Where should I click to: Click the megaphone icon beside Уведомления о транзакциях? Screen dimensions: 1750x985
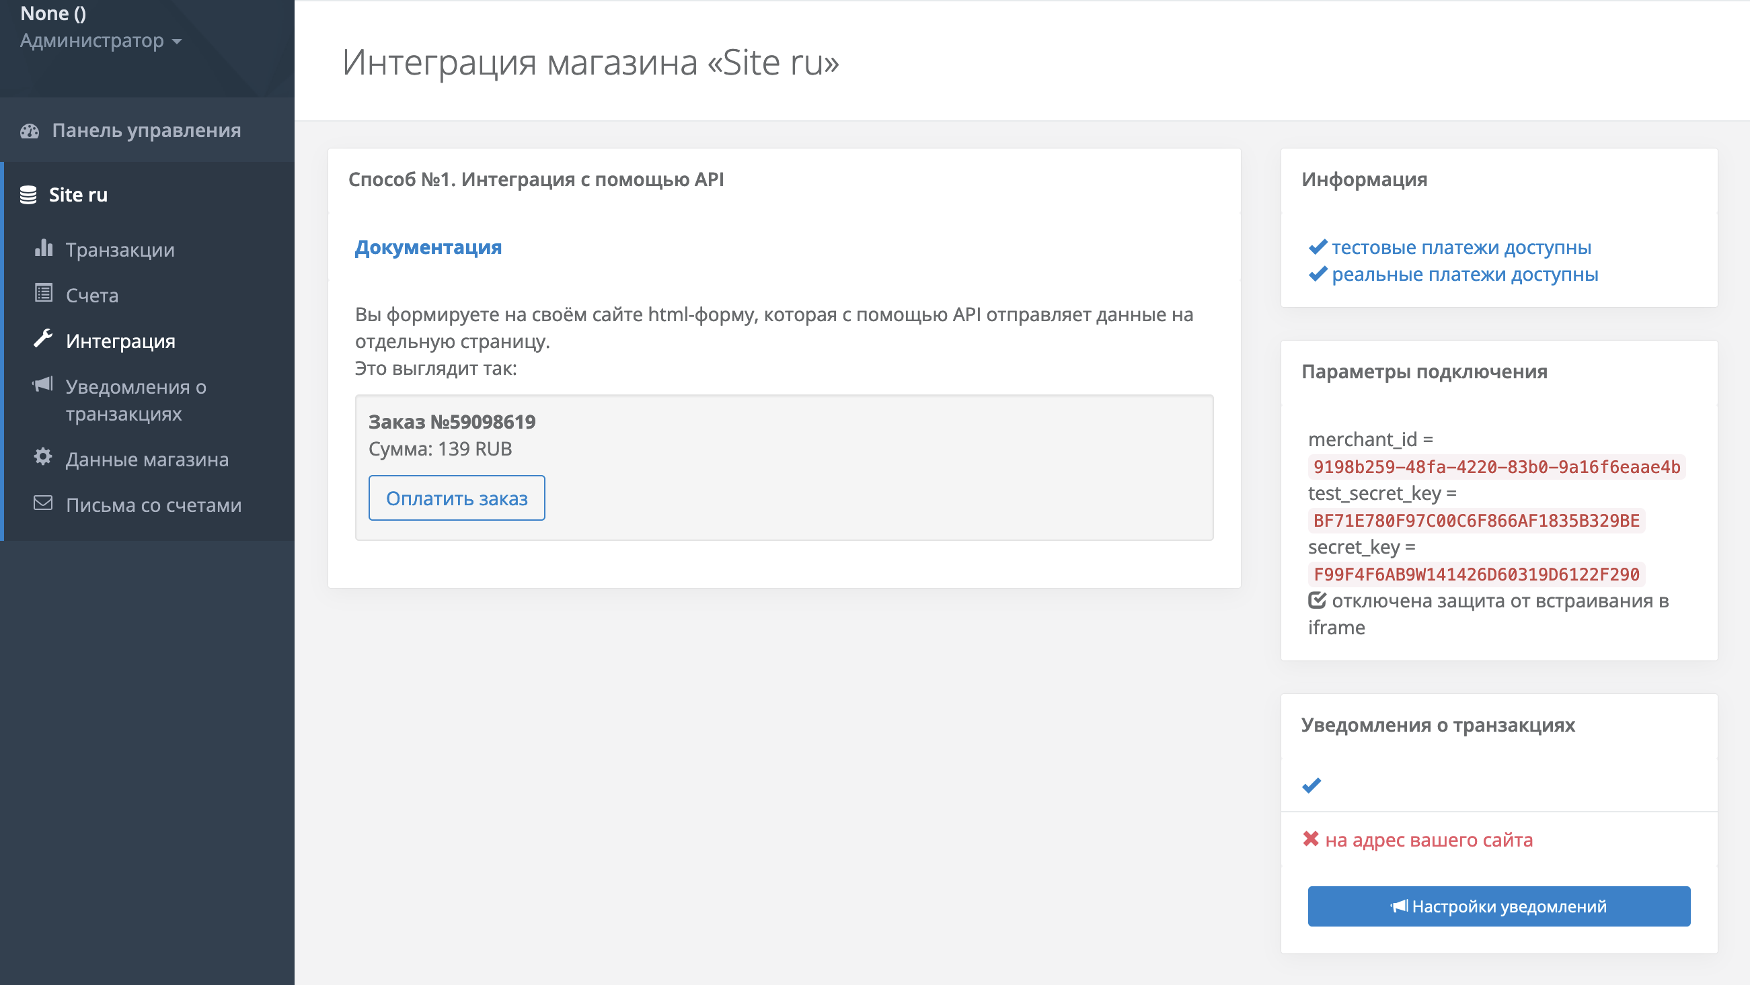[x=43, y=385]
